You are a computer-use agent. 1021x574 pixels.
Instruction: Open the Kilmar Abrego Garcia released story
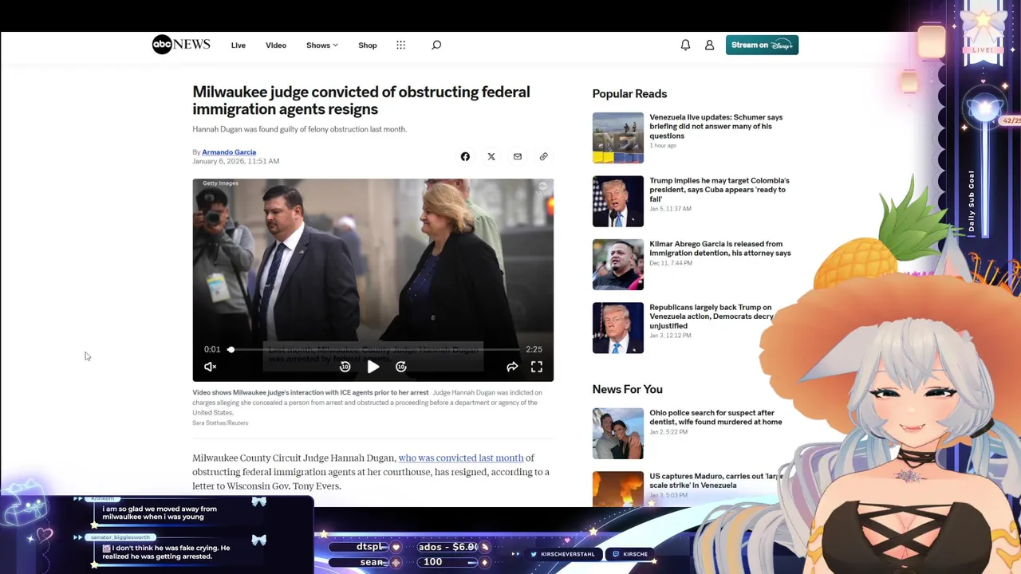720,249
